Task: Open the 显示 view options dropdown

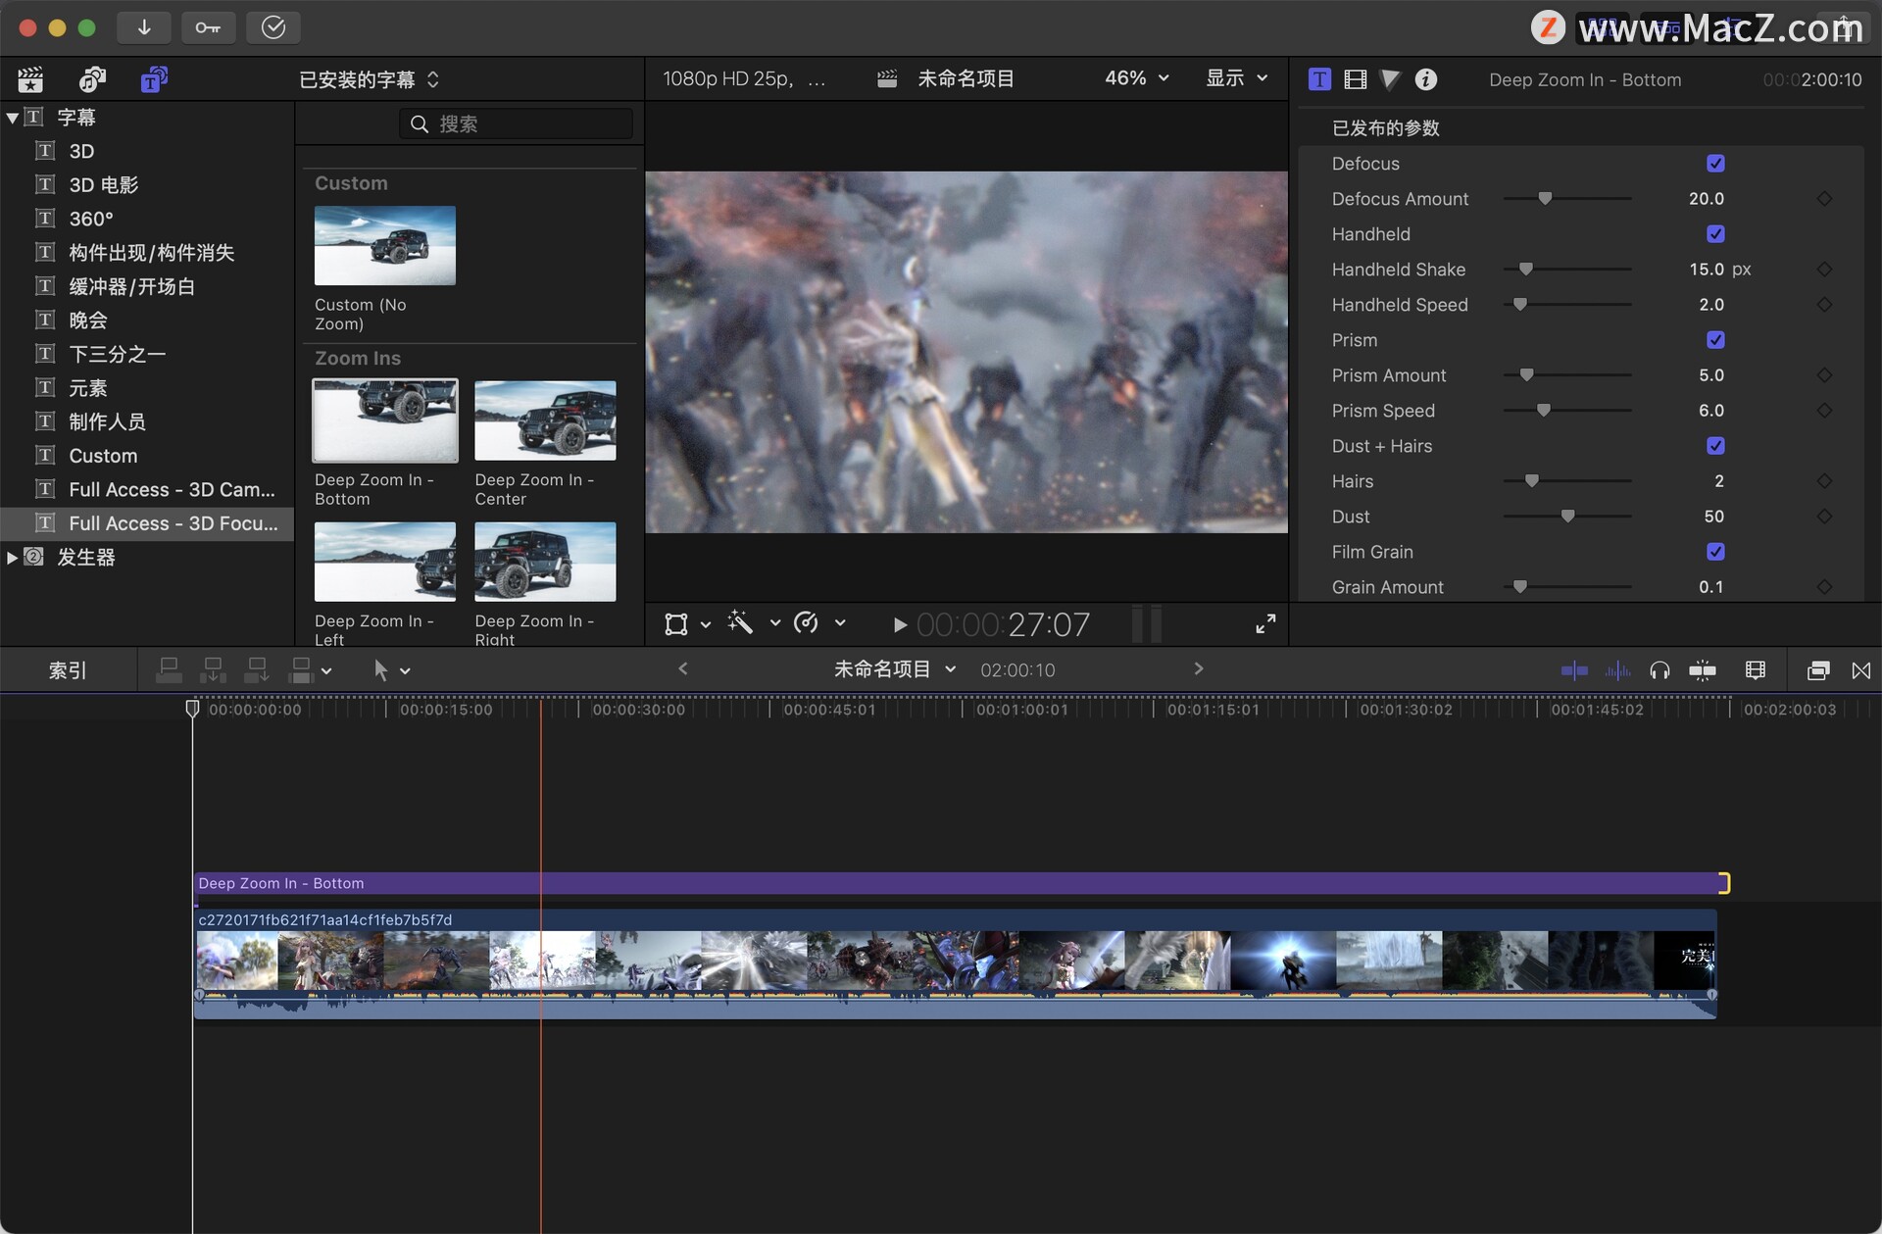Action: click(x=1236, y=78)
